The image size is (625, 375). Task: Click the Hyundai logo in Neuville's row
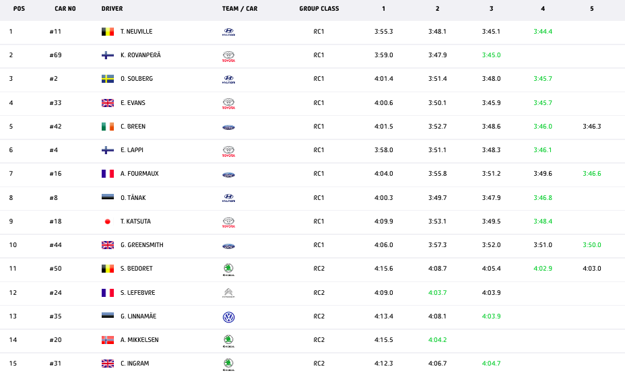(228, 32)
